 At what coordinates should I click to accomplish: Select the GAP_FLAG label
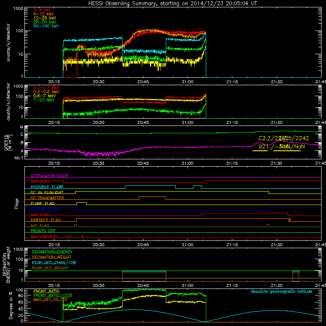pyautogui.click(x=40, y=181)
